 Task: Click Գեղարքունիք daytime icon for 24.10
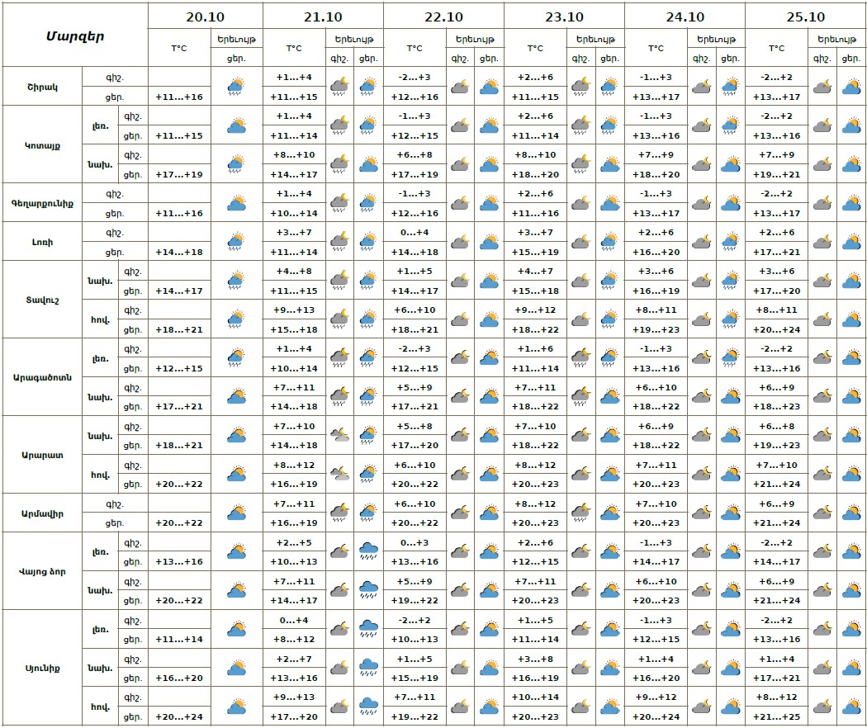point(730,202)
